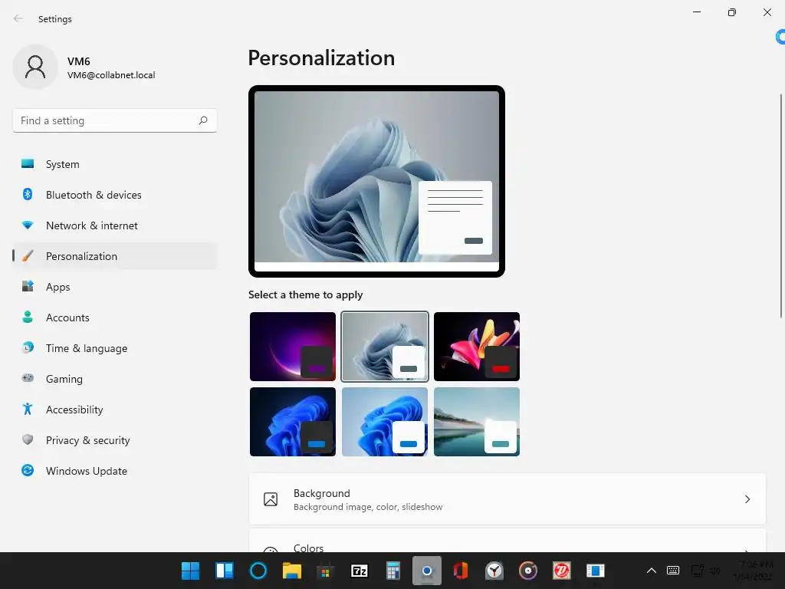Image resolution: width=785 pixels, height=589 pixels.
Task: Go back with the Settings back arrow
Action: tap(18, 18)
